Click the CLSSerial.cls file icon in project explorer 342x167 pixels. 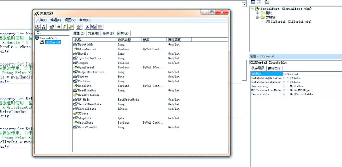[x=267, y=22]
